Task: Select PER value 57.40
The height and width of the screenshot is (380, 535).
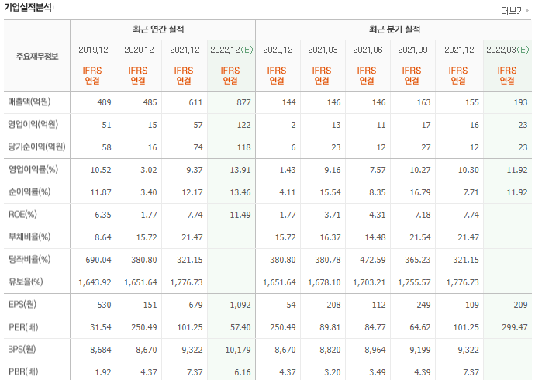Action: coord(240,327)
